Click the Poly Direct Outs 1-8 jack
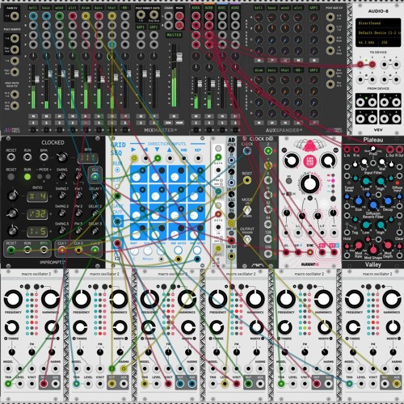Viewport: 404px width, 404px height. click(x=141, y=15)
